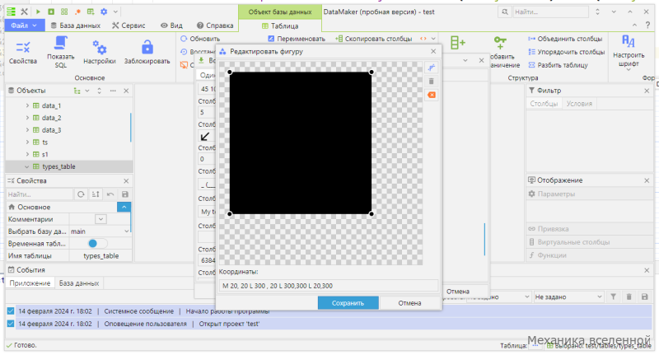
Task: Collapse the Основное properties group
Action: coord(124,207)
